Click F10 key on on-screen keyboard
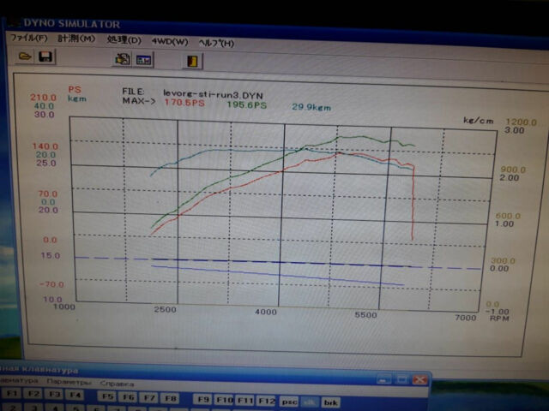 (225, 400)
